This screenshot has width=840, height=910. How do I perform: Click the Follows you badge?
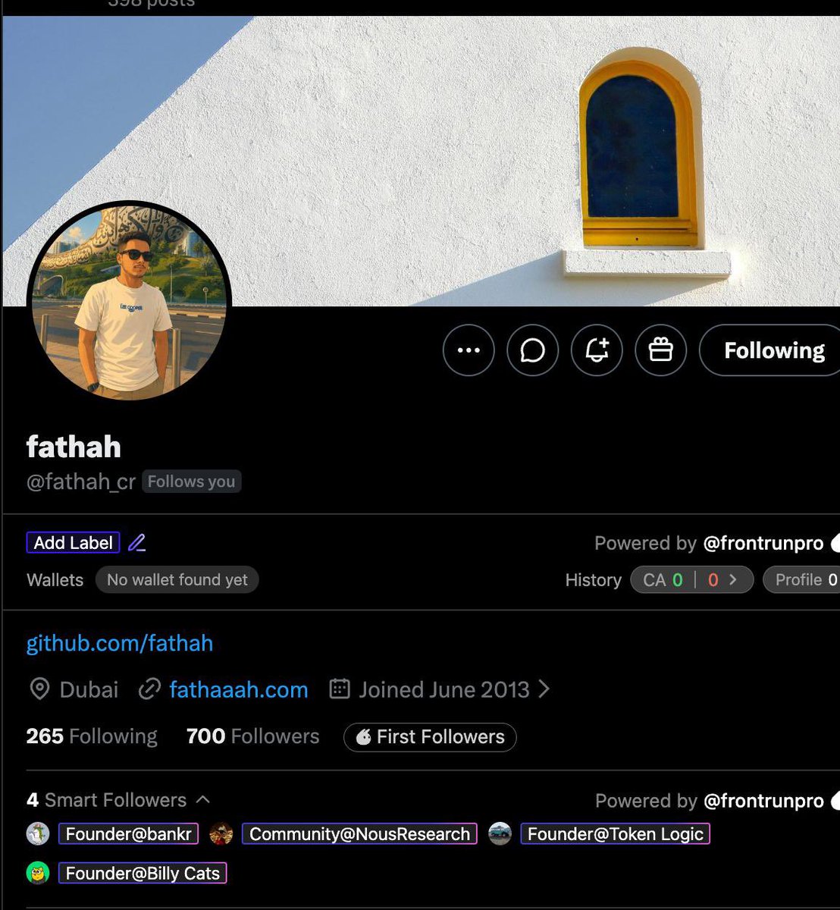click(191, 482)
